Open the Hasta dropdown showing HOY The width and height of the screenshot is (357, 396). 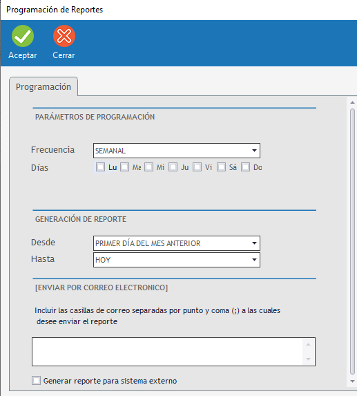pyautogui.click(x=177, y=260)
